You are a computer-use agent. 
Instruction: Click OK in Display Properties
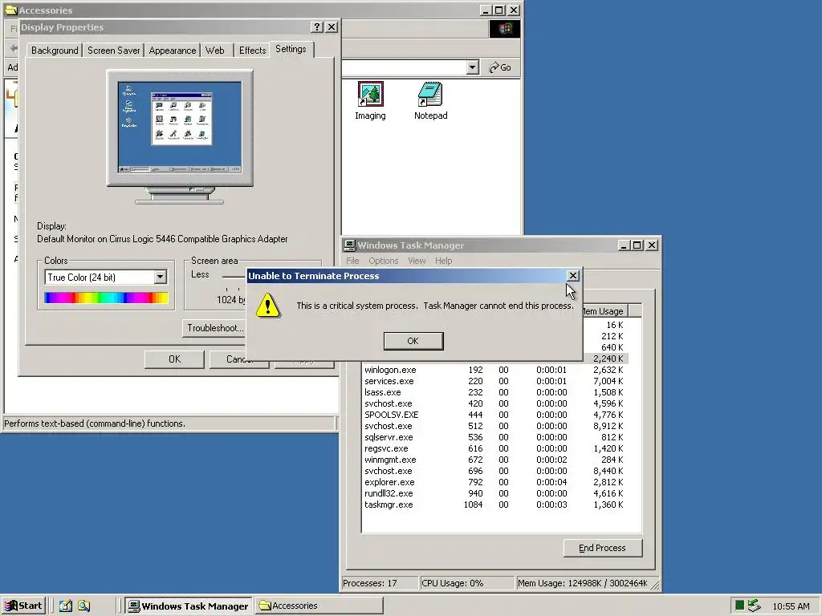tap(174, 359)
